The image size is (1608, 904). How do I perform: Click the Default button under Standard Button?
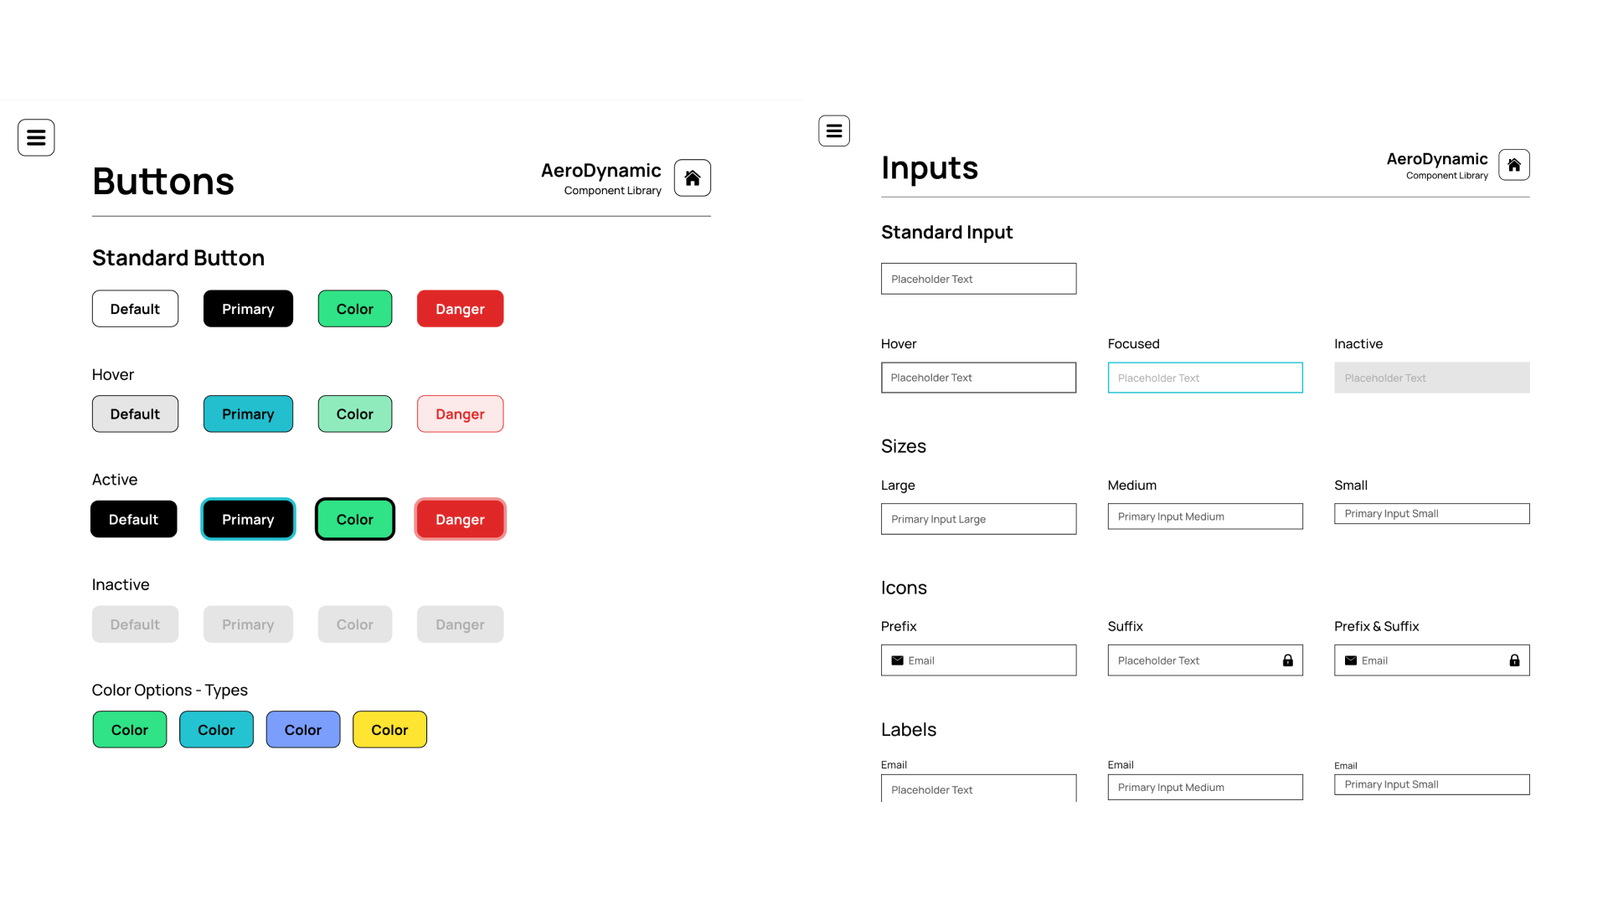pyautogui.click(x=135, y=308)
